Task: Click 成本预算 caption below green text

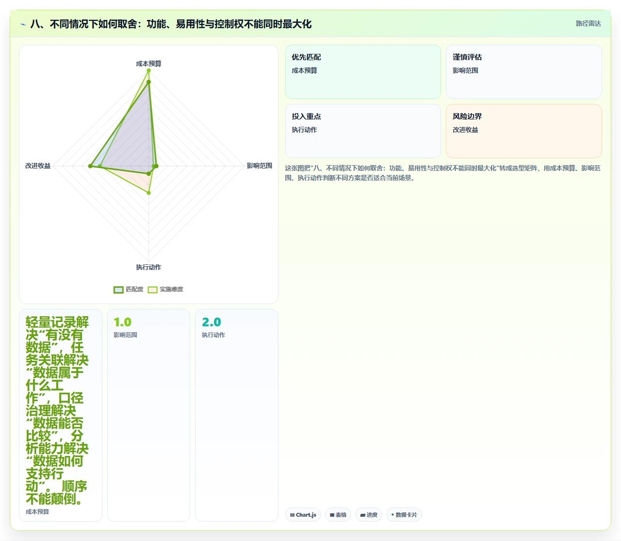Action: (x=37, y=512)
